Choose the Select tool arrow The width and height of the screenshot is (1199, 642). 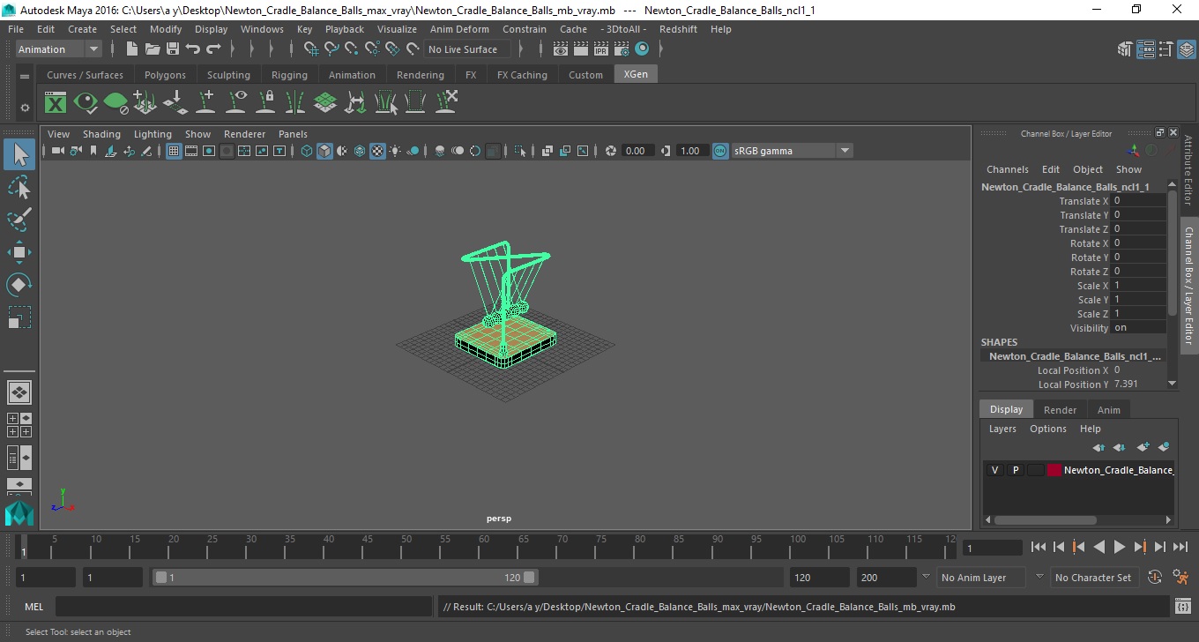pos(19,154)
